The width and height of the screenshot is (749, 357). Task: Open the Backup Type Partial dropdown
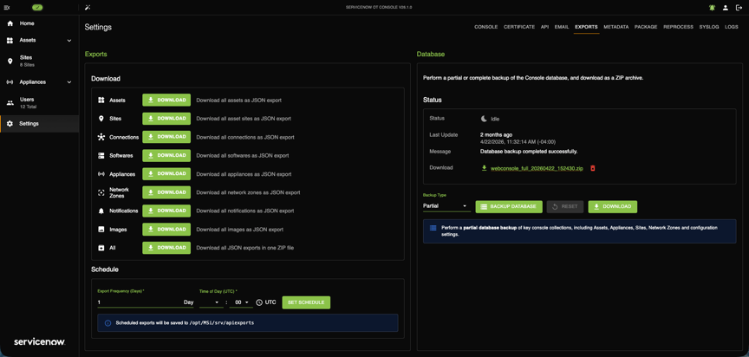[446, 206]
